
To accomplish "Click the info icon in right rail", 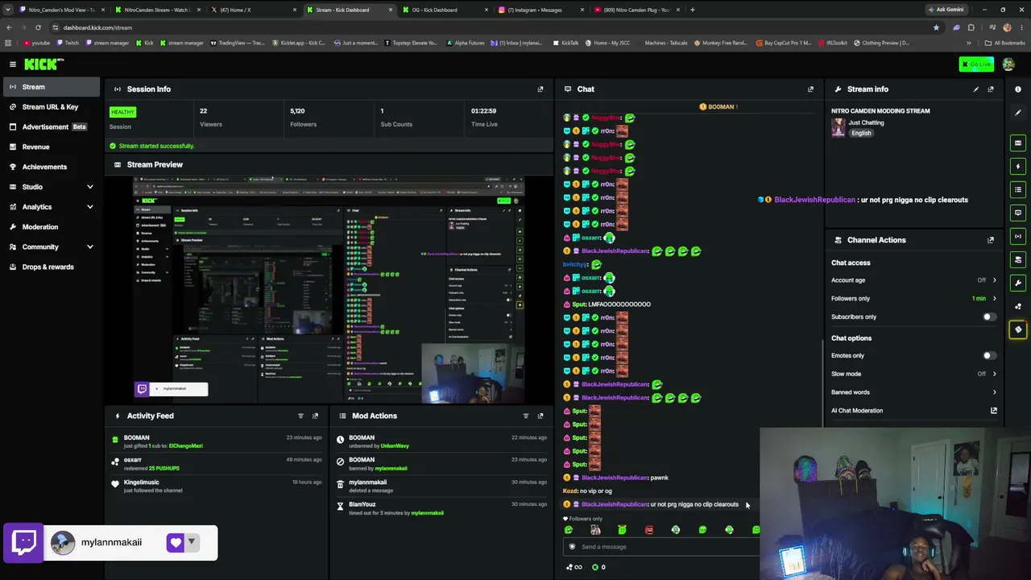I will coord(1018,89).
